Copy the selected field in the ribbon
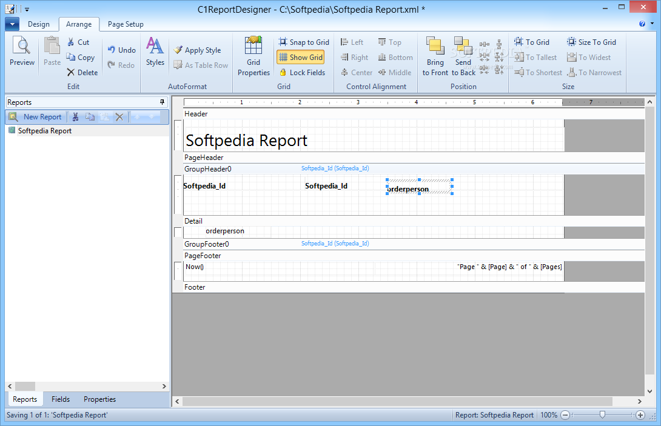This screenshot has height=426, width=661. tap(81, 58)
